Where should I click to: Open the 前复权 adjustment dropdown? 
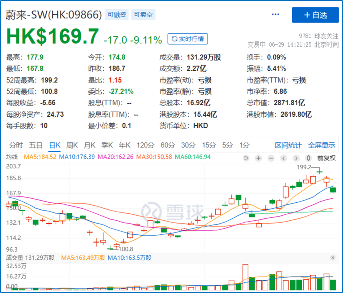(x=326, y=158)
